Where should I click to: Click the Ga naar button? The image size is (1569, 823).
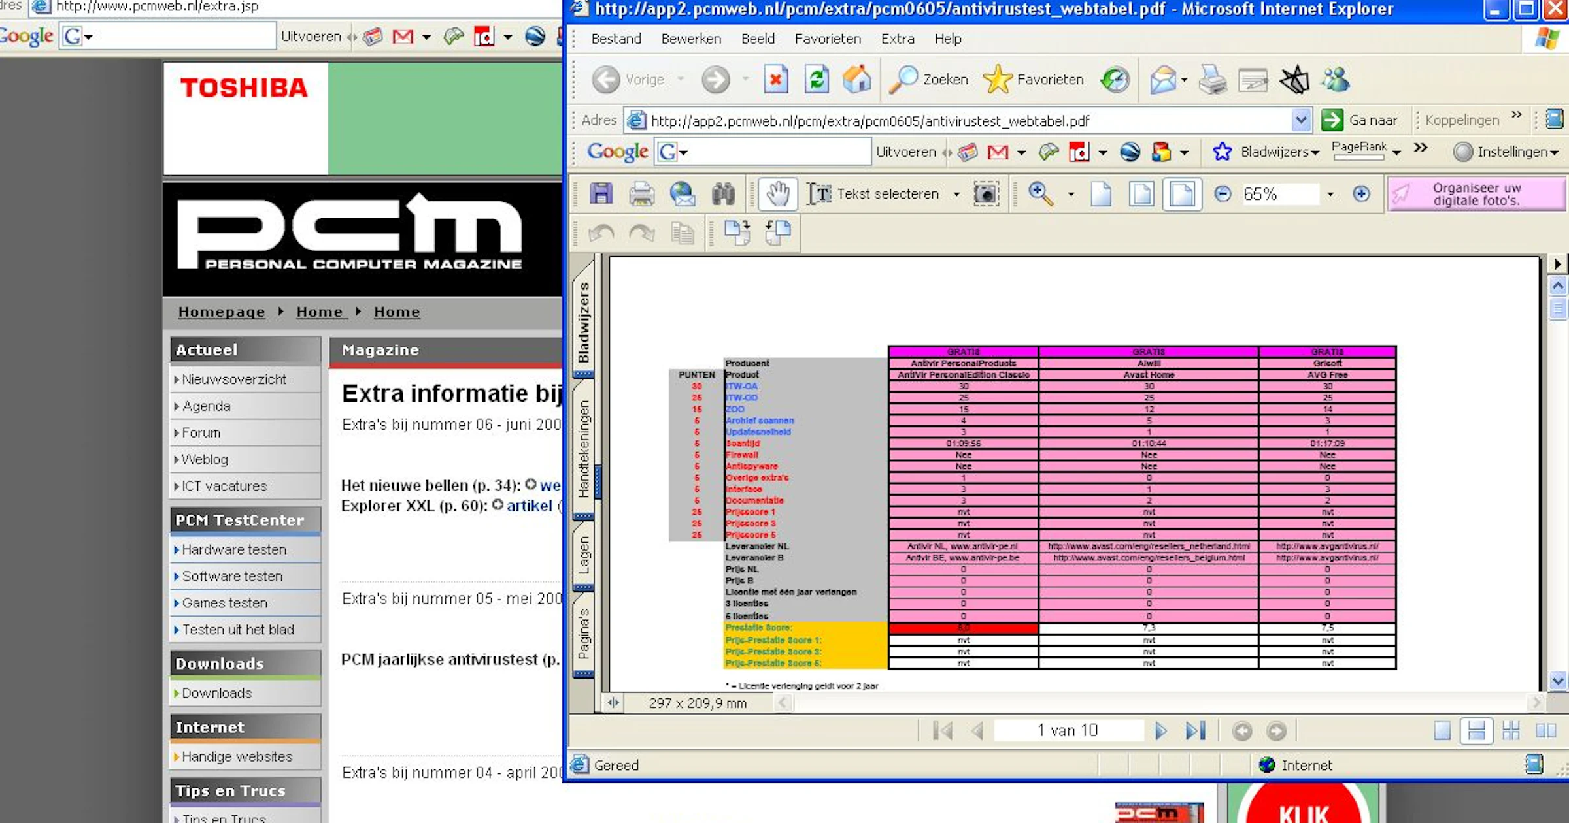1360,120
